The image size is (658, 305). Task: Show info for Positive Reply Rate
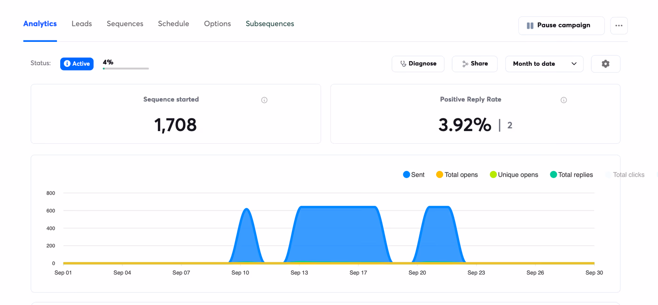pos(564,100)
